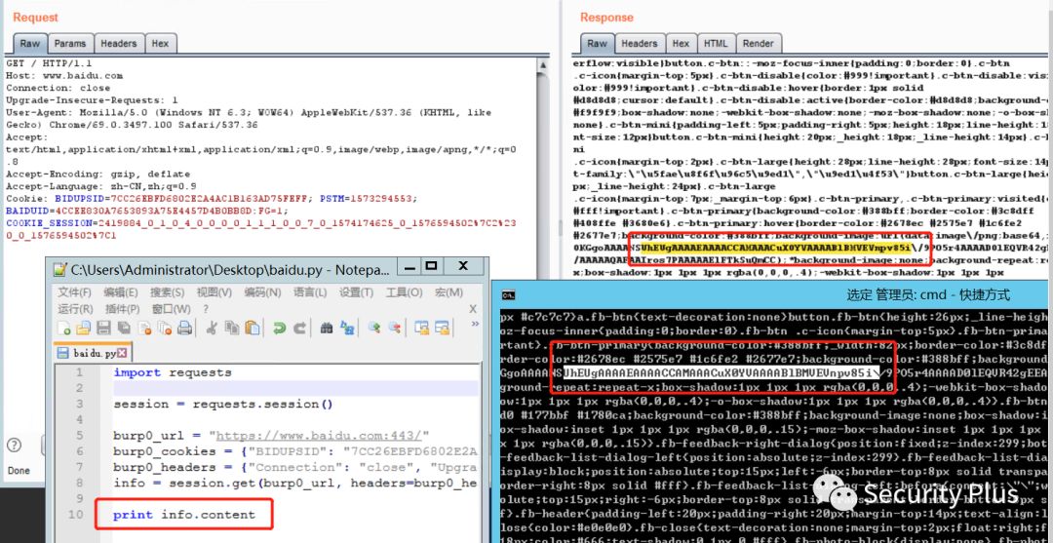Screen dimensions: 1053x543
Task: Click 'Connection: close' header line
Action: point(58,88)
